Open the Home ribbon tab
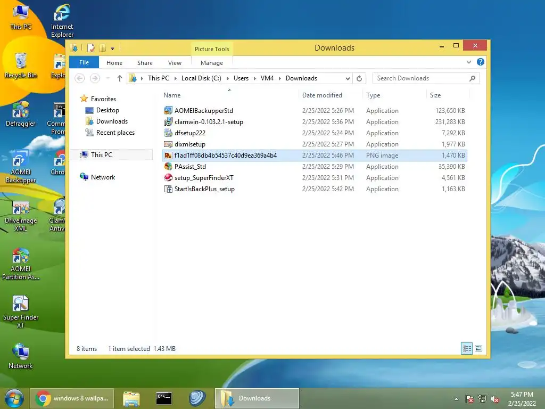Image resolution: width=545 pixels, height=409 pixels. pyautogui.click(x=114, y=63)
